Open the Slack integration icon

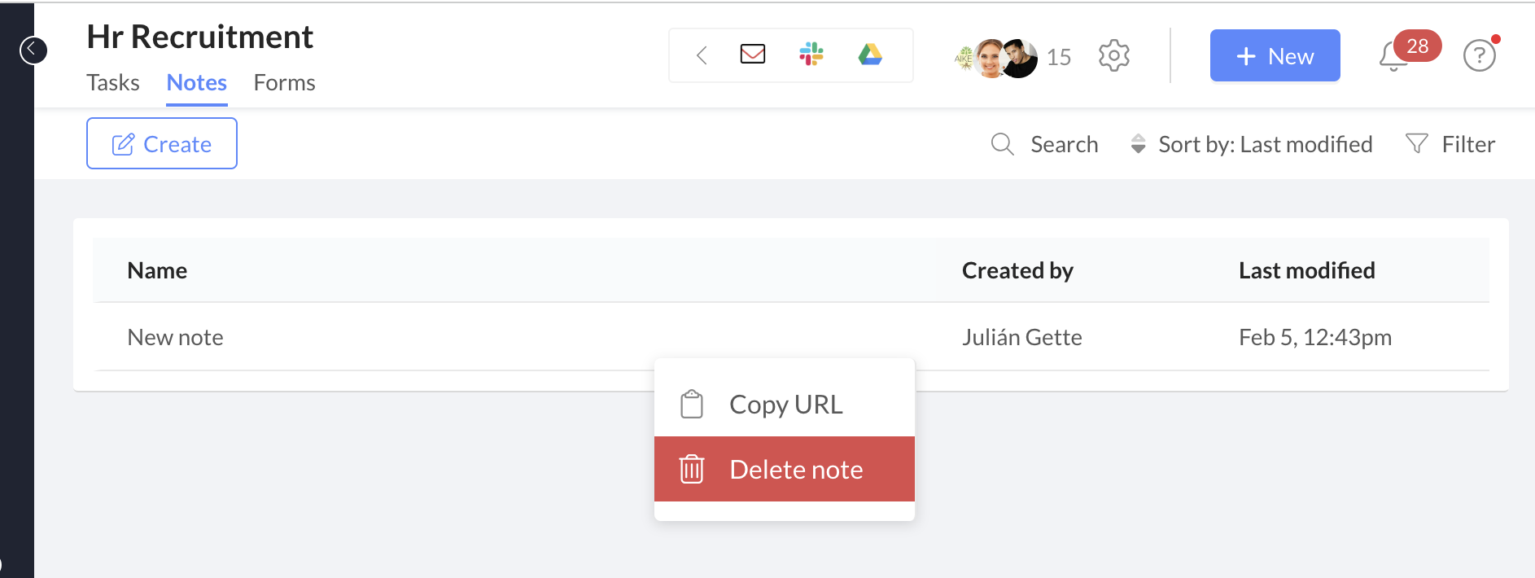point(811,55)
